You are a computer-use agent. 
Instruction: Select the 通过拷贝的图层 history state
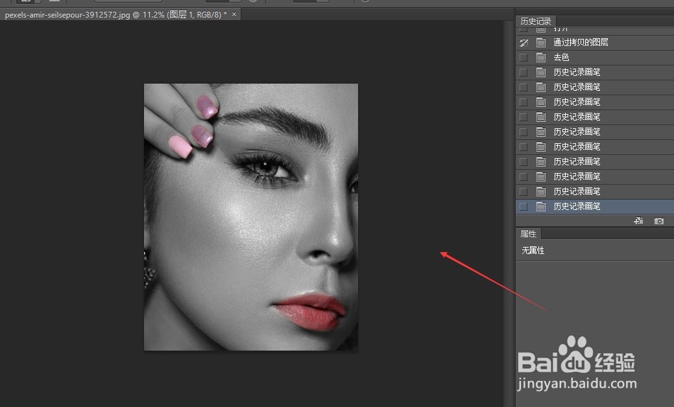pos(594,43)
